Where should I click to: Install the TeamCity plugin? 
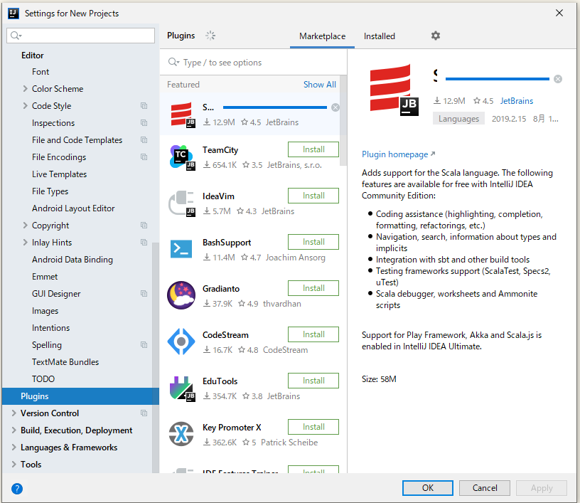pos(313,149)
